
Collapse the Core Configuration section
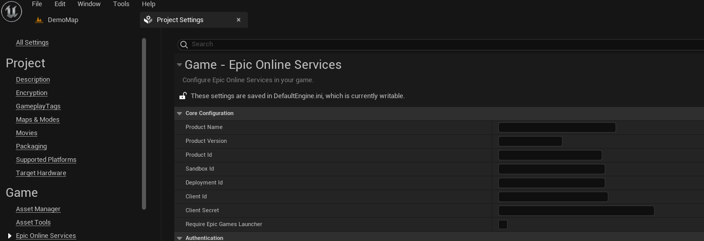pyautogui.click(x=179, y=114)
